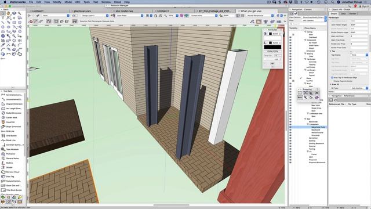This screenshot has width=371, height=209.
Task: Toggle visibility eye for Dimension class
Action: click(x=290, y=51)
